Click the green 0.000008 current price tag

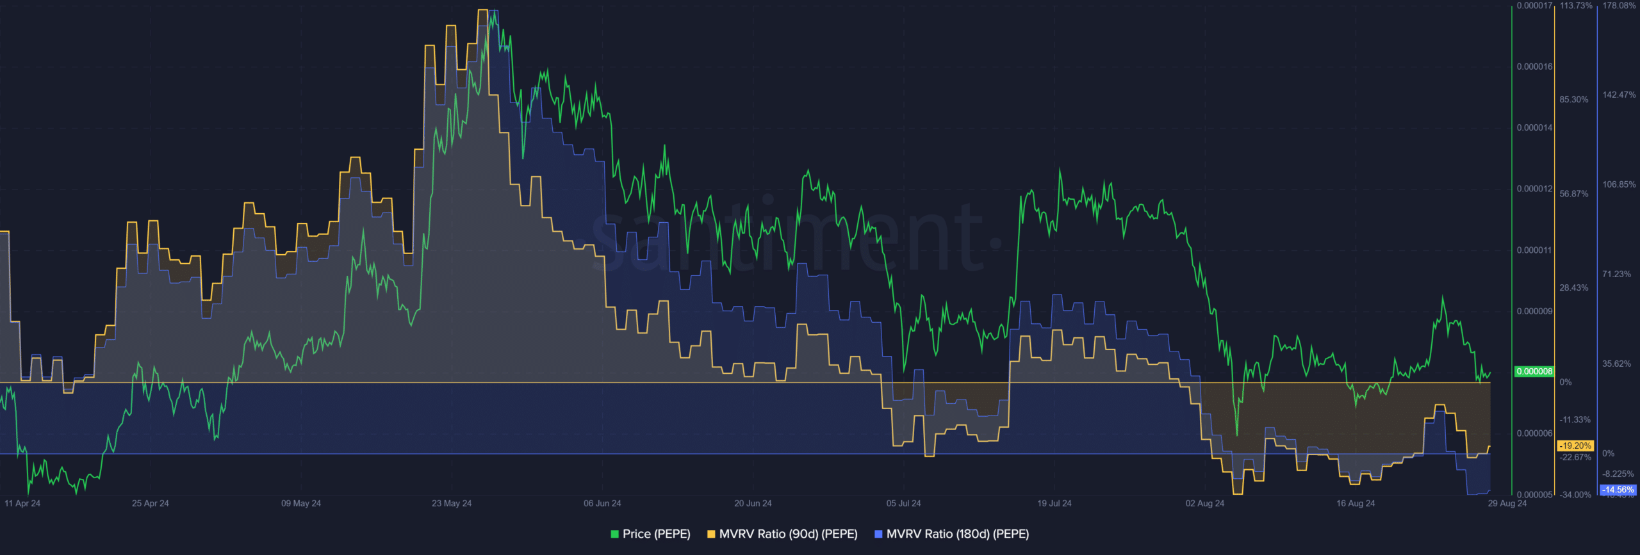[1534, 371]
